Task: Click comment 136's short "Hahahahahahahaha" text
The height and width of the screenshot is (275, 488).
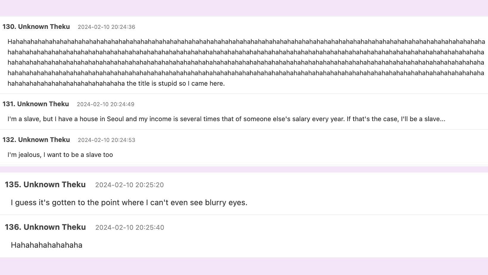Action: pyautogui.click(x=46, y=245)
